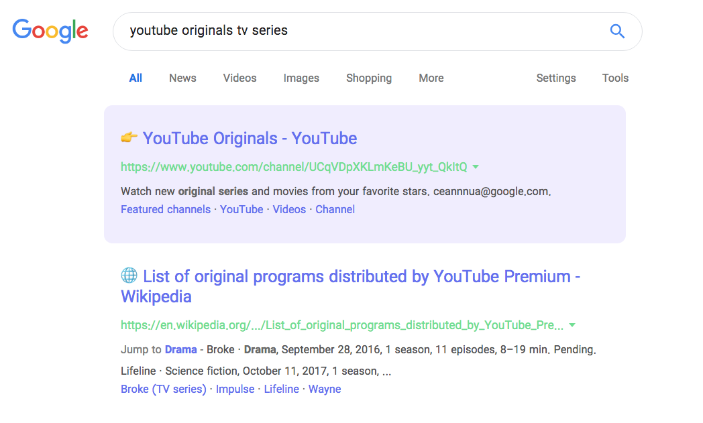Open the Impulse link
This screenshot has width=703, height=423.
[235, 389]
